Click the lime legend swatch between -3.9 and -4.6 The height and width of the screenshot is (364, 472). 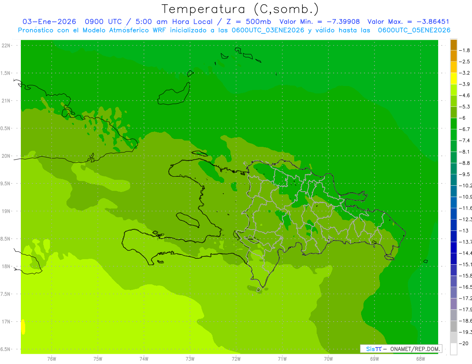point(454,90)
